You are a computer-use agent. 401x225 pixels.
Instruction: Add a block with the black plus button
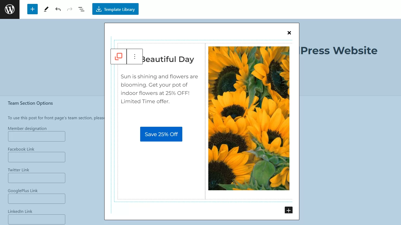pos(289,210)
